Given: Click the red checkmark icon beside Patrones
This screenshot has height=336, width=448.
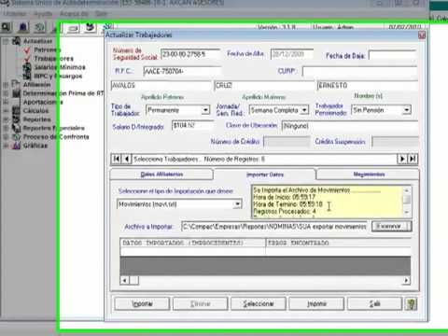Looking at the screenshot, I should (27, 49).
